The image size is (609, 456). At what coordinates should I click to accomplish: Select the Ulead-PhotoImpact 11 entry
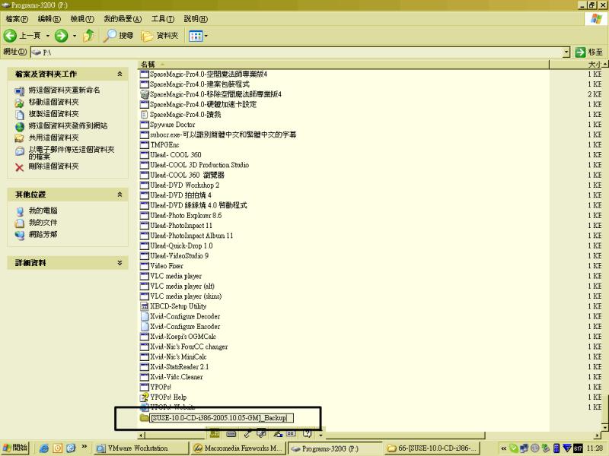pyautogui.click(x=181, y=225)
